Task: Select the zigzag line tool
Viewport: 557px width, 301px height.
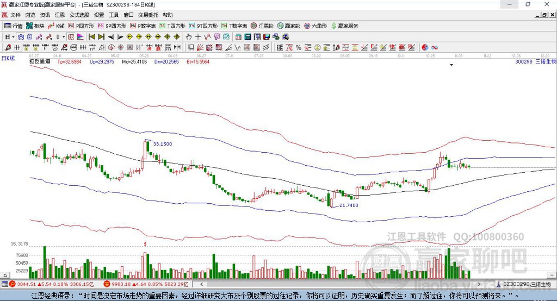Action: pyautogui.click(x=238, y=48)
